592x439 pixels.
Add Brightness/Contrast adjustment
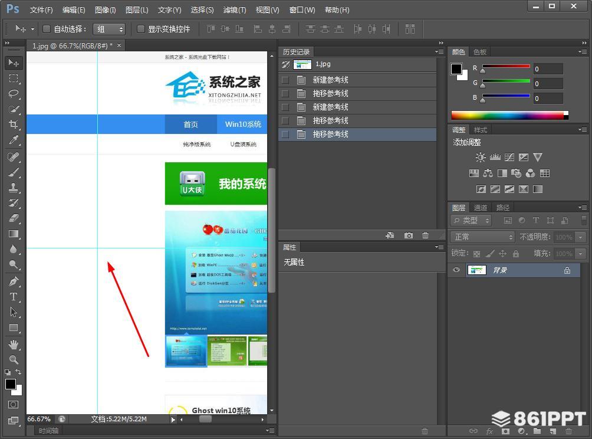click(x=481, y=157)
